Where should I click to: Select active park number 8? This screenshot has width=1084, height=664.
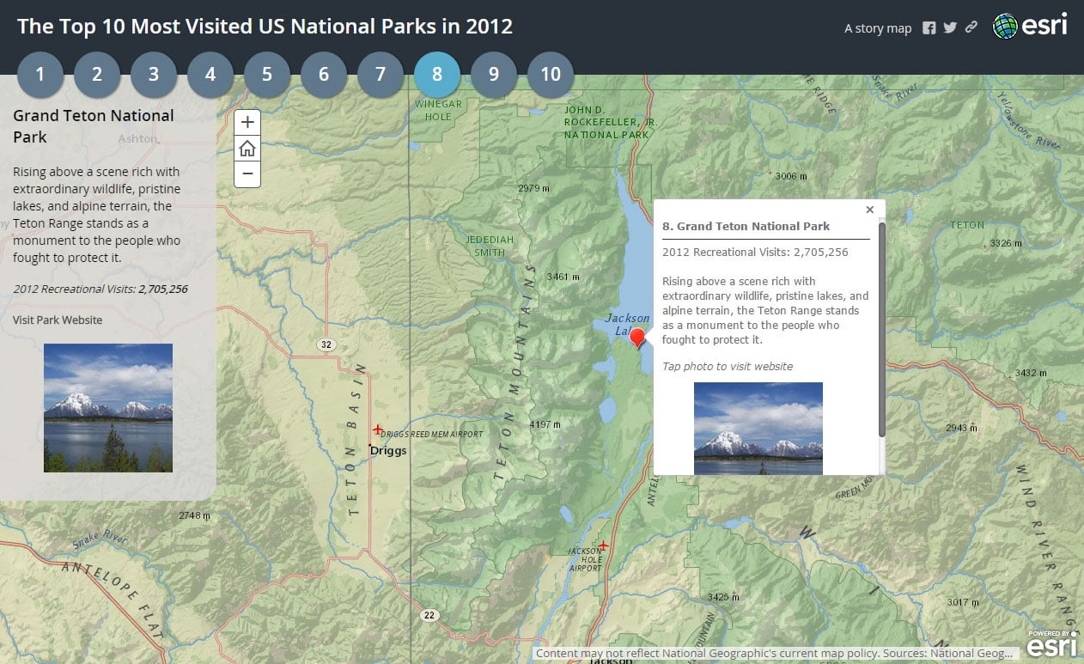point(436,75)
